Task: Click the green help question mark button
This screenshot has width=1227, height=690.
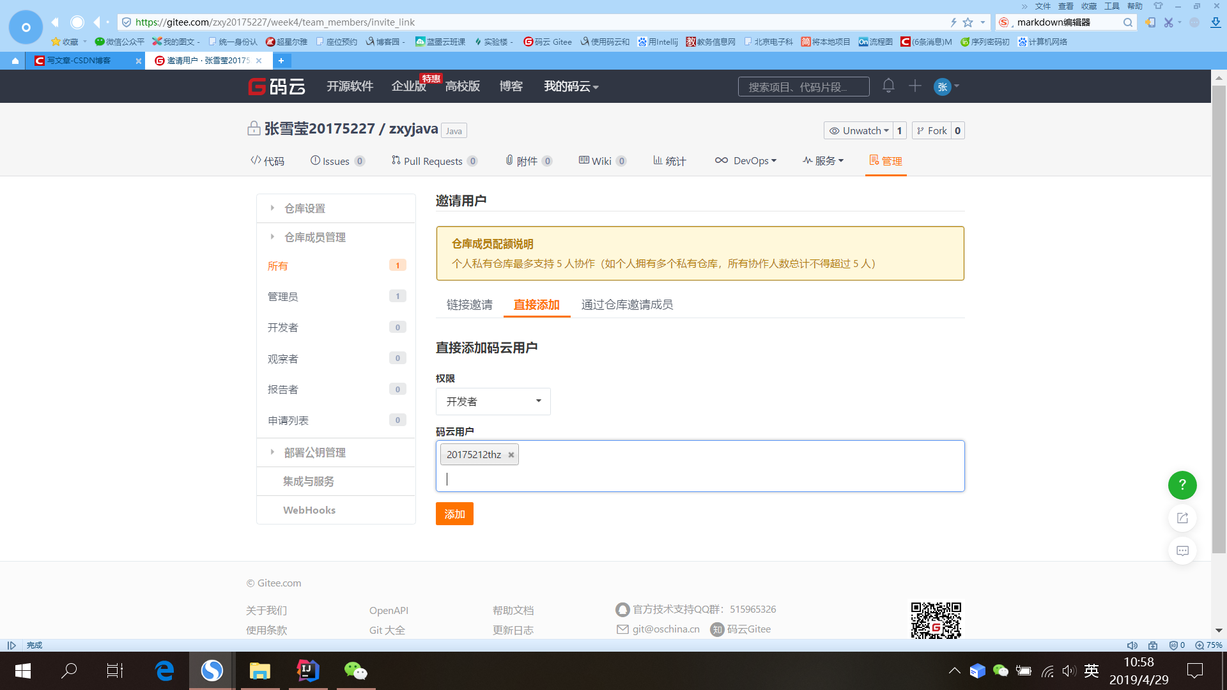Action: pos(1182,485)
